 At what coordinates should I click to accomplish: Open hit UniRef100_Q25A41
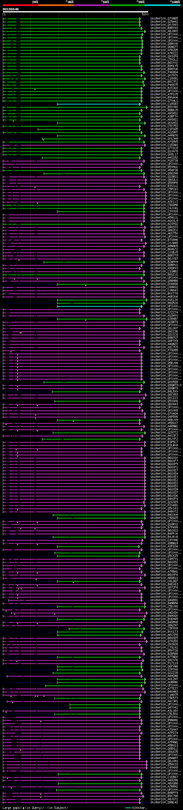tap(164, 22)
